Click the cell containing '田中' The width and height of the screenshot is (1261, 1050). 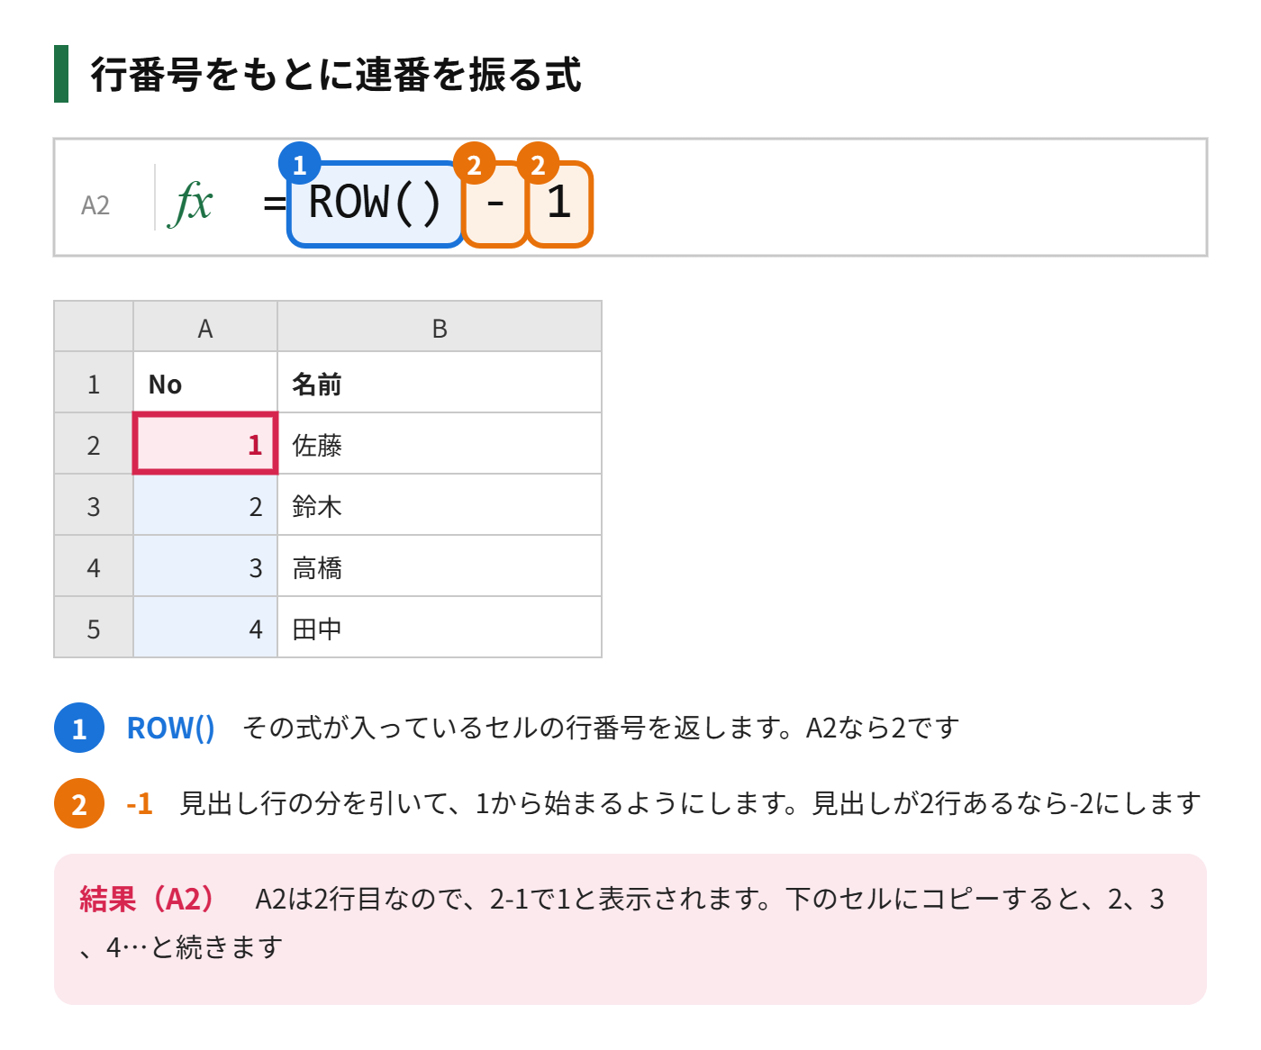440,628
